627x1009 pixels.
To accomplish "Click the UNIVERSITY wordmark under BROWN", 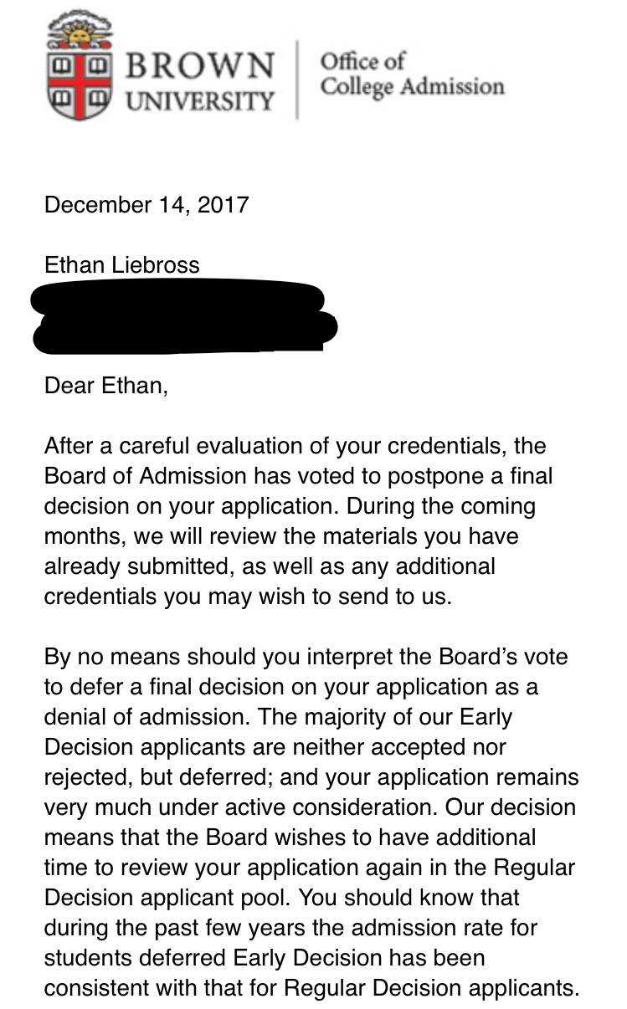I will tap(199, 101).
